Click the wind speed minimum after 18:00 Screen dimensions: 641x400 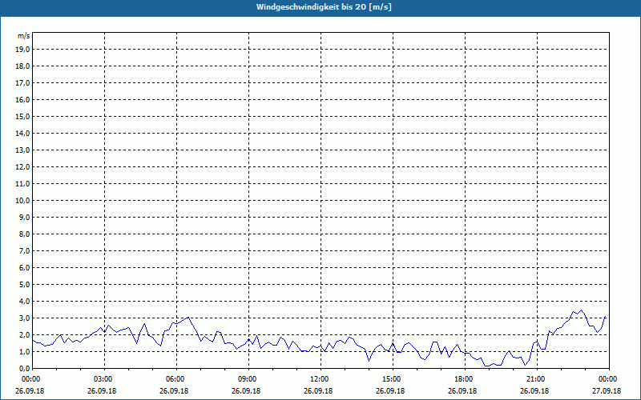pyautogui.click(x=486, y=366)
